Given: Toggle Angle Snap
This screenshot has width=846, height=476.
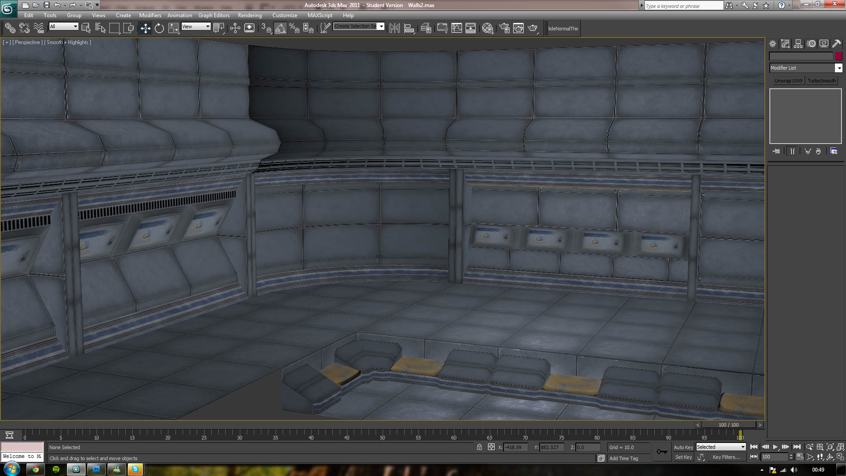Looking at the screenshot, I should tap(280, 28).
